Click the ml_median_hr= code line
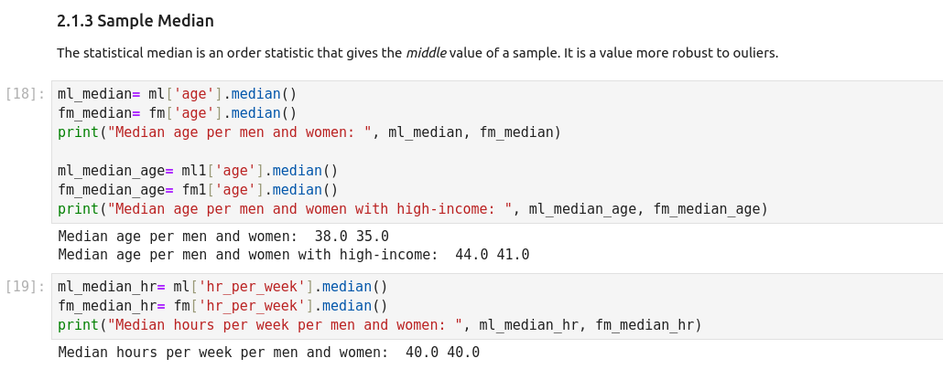This screenshot has width=943, height=369. tap(222, 287)
